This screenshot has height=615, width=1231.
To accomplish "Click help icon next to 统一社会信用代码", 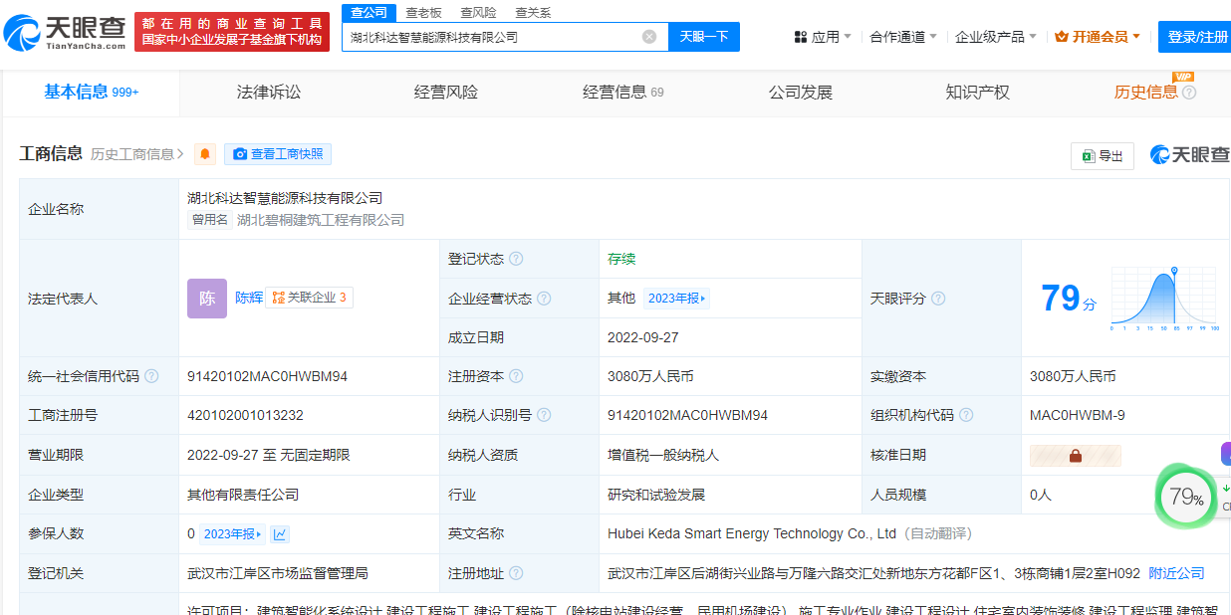I will tap(151, 376).
